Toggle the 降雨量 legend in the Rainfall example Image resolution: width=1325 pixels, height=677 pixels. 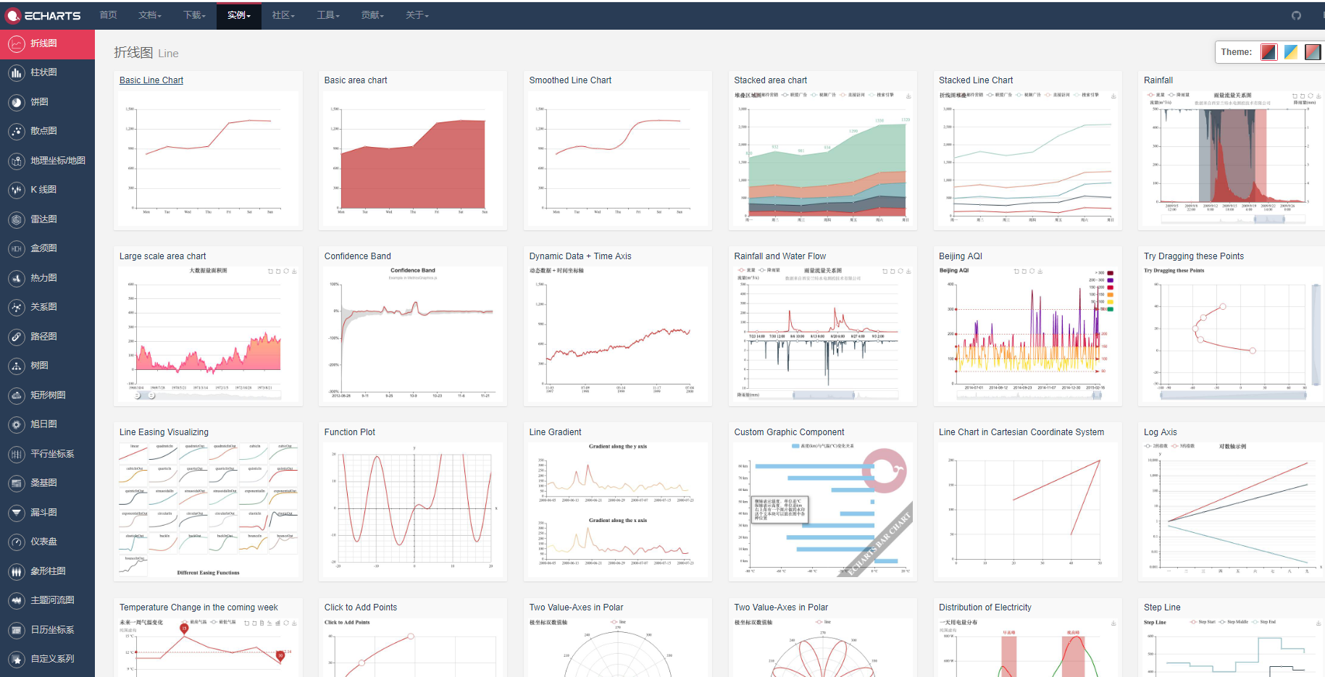point(1182,95)
